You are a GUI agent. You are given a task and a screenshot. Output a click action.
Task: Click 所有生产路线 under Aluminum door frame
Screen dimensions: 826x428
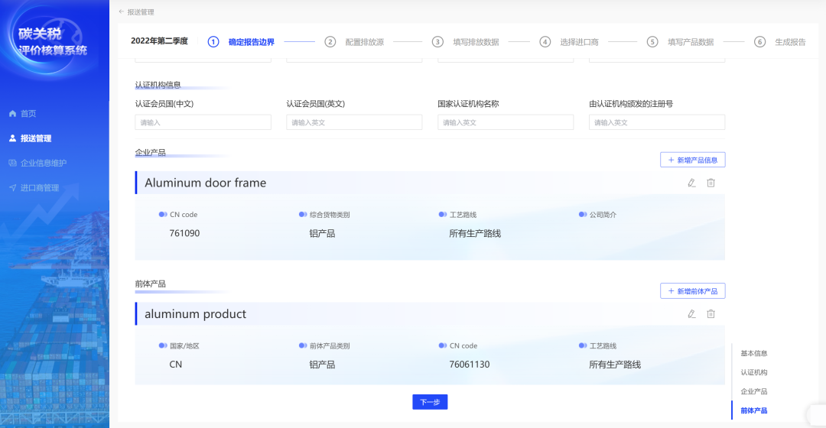click(475, 233)
